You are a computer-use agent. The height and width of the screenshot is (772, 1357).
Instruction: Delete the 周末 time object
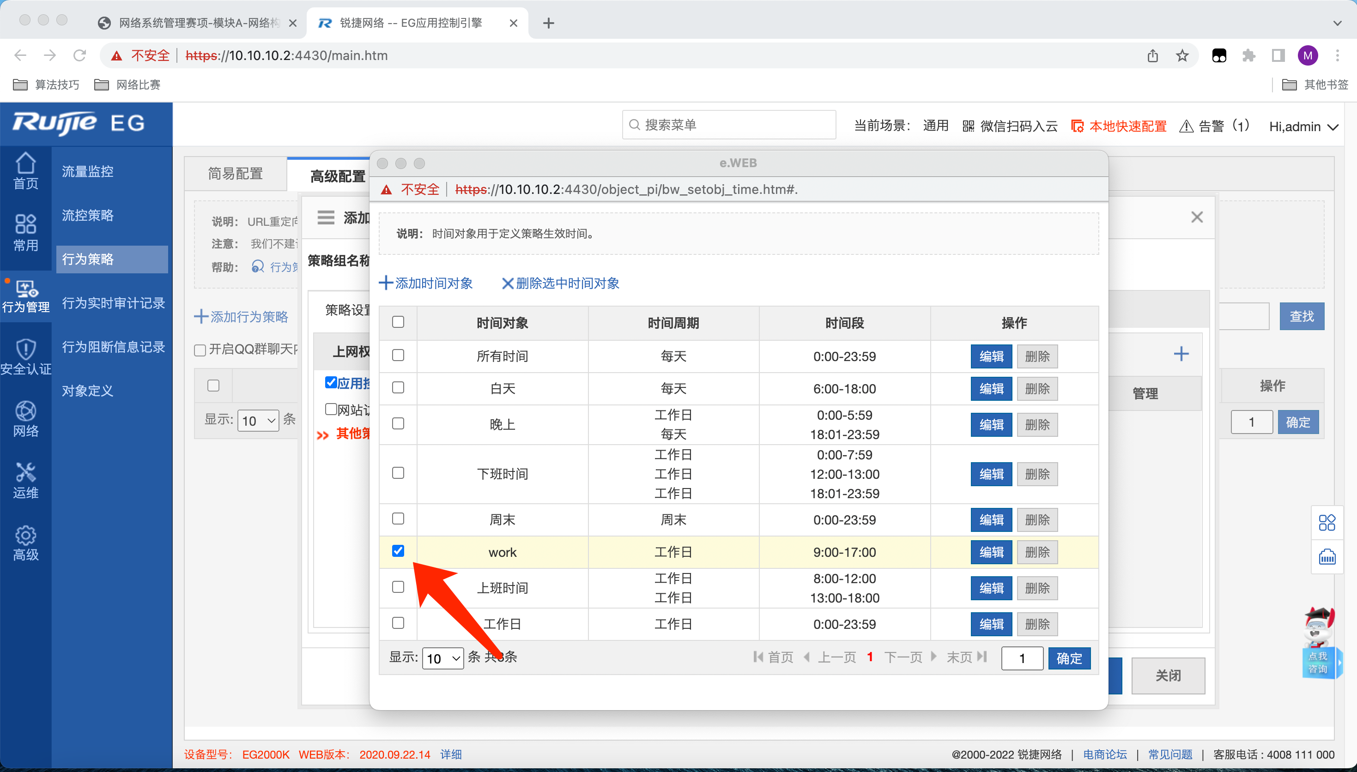click(x=1037, y=519)
